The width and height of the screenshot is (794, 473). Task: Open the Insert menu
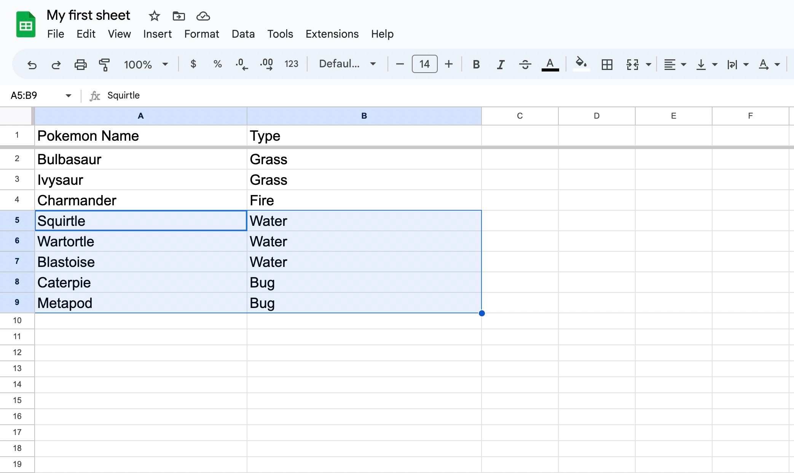[157, 34]
